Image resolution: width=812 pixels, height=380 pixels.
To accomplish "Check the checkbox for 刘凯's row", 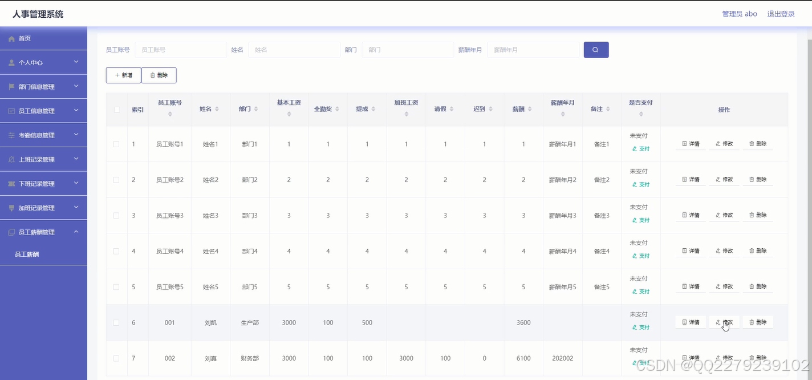I will pyautogui.click(x=116, y=322).
